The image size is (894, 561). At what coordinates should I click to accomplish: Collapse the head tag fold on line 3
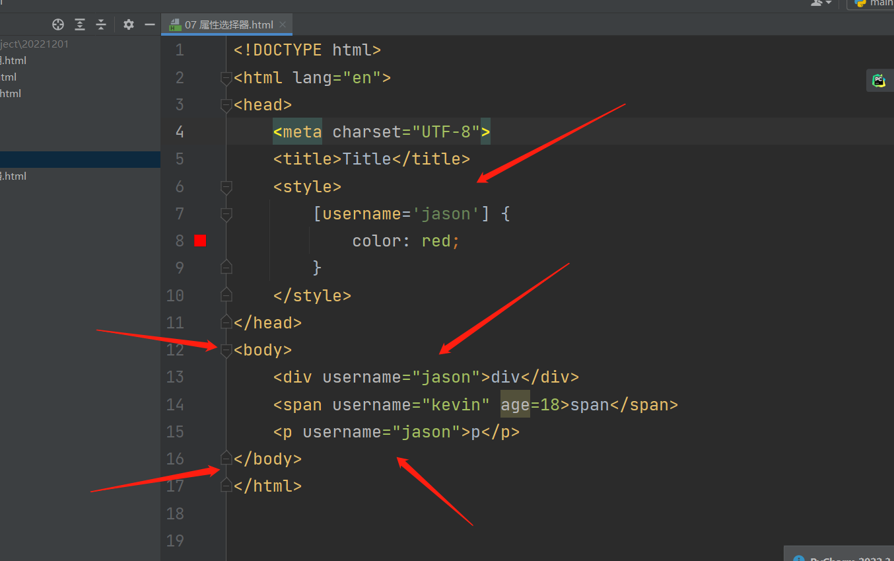click(x=226, y=105)
